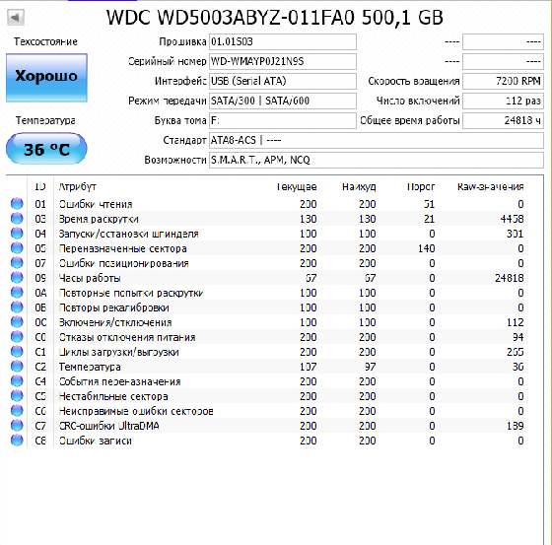
Task: Click raw value 139 for CRC-ошибки UltraDMA
Action: click(515, 426)
